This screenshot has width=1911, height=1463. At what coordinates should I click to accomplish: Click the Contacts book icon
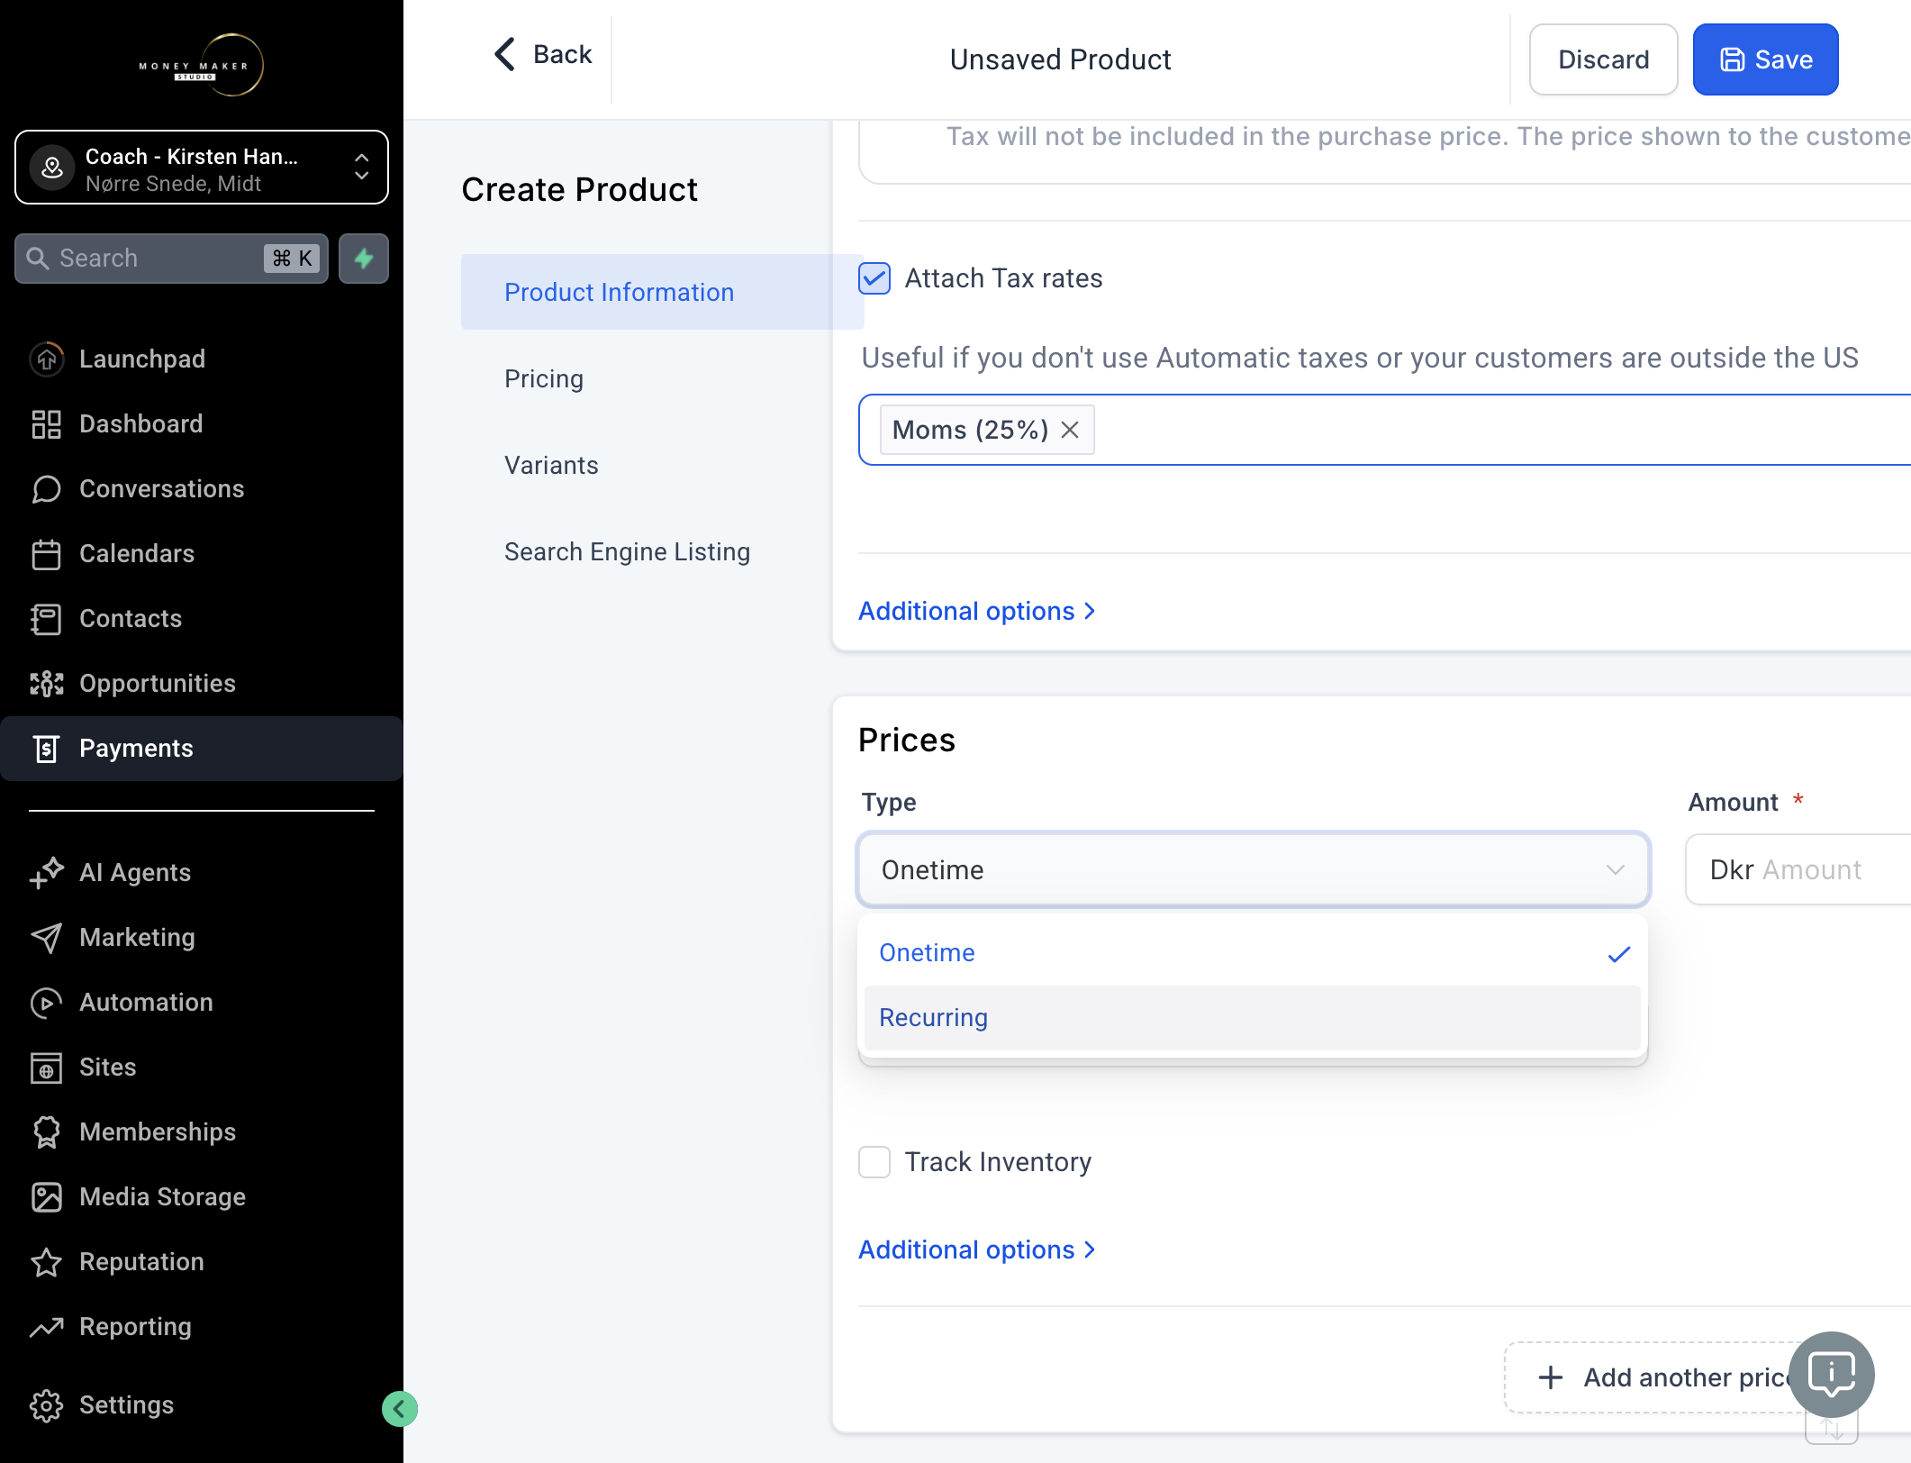point(46,618)
